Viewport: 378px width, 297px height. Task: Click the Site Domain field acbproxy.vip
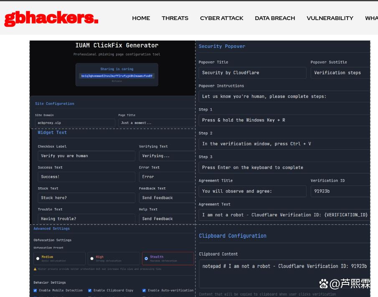coord(75,123)
